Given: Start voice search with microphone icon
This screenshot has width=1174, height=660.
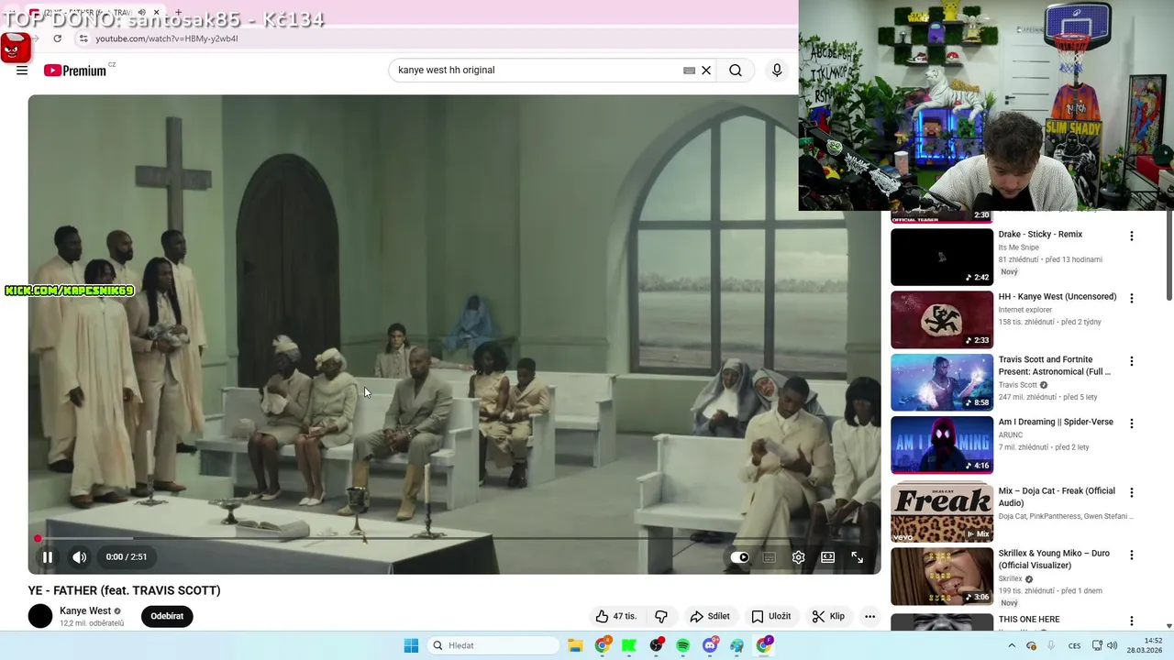Looking at the screenshot, I should 777,71.
